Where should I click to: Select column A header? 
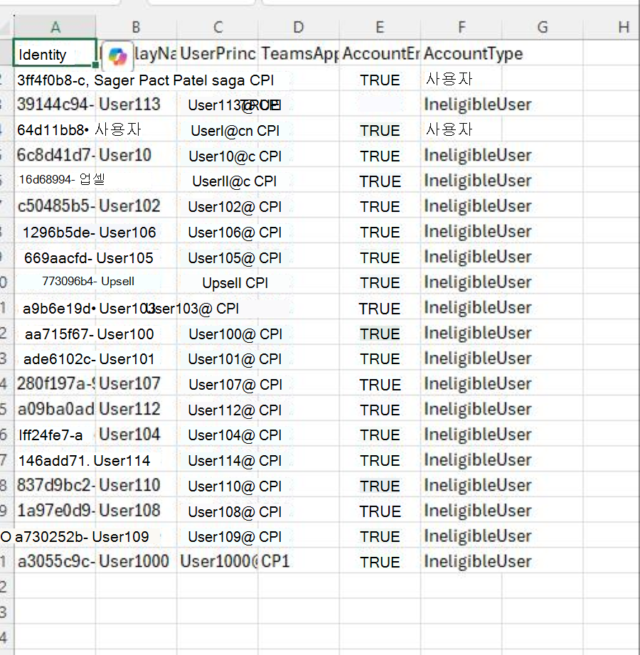tap(55, 27)
